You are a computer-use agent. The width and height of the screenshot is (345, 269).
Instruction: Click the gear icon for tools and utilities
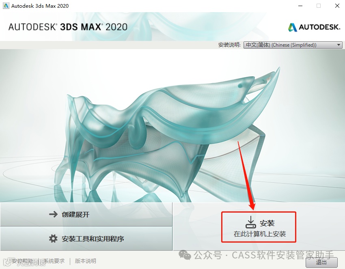pyautogui.click(x=53, y=239)
